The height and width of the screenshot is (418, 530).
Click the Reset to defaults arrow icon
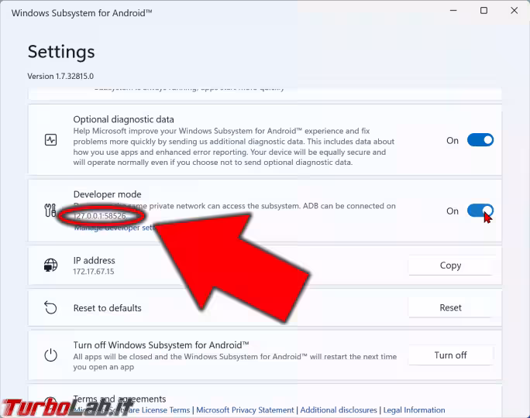50,307
